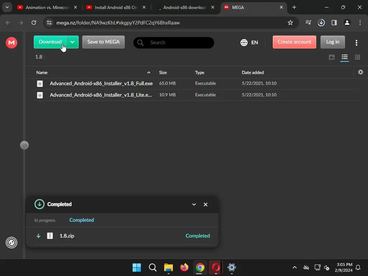This screenshot has height=276, width=368.
Task: Switch to Animation vs. Minecraft tab
Action: click(x=47, y=7)
